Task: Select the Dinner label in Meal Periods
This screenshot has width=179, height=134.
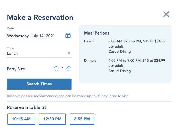Action: pos(90,61)
